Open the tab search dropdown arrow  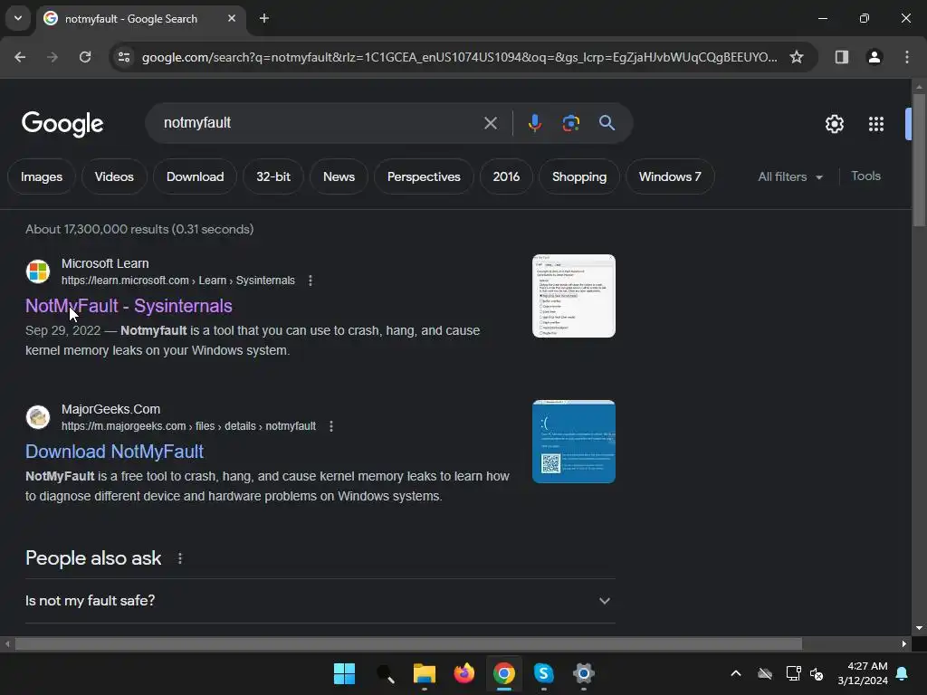coord(18,18)
